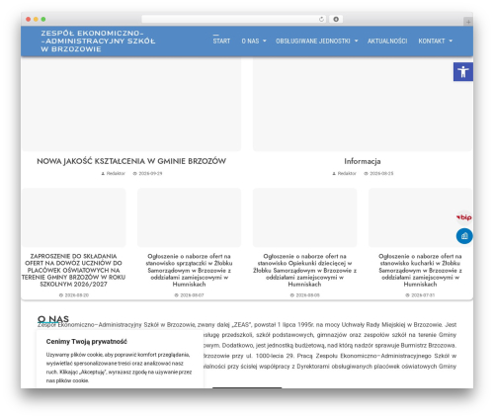The height and width of the screenshot is (418, 494).
Task: Expand the OBSŁUGIWANE JEDNOSTKI dropdown arrow
Action: (x=356, y=42)
